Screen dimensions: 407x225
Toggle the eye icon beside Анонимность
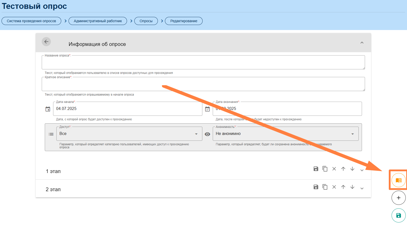[207, 134]
